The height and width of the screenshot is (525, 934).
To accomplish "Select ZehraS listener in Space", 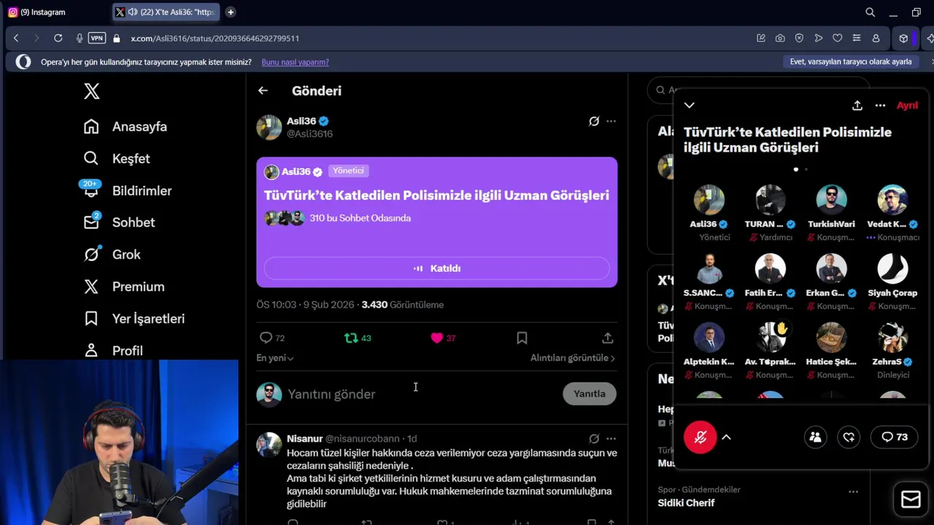I will click(892, 337).
